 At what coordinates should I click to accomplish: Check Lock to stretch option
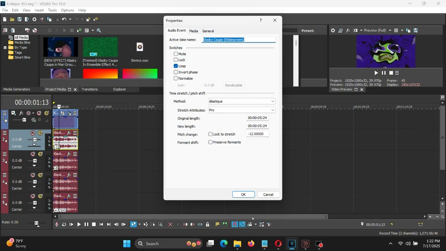(x=210, y=134)
